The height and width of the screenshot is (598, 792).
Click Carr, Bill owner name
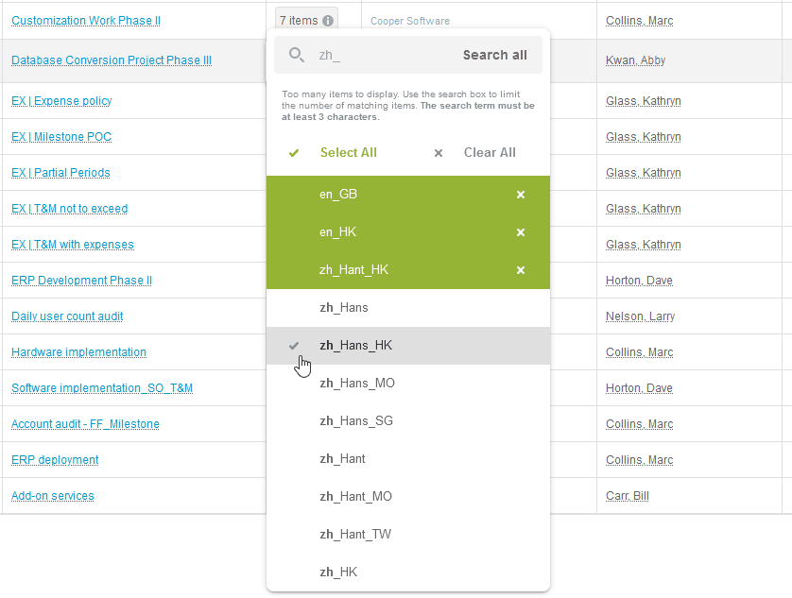point(628,495)
